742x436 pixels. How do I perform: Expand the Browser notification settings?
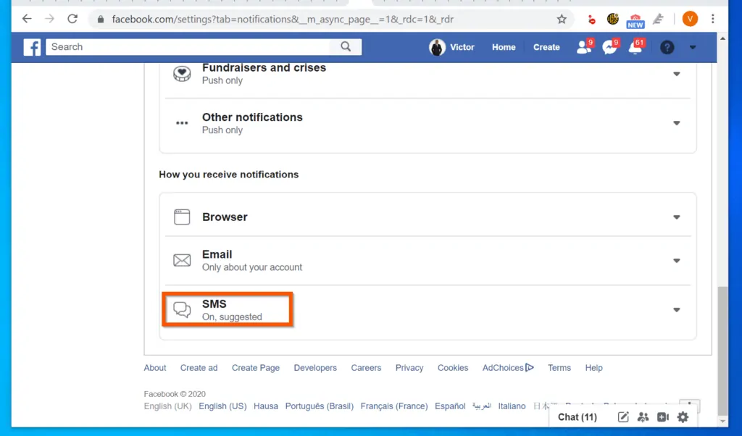(x=428, y=217)
